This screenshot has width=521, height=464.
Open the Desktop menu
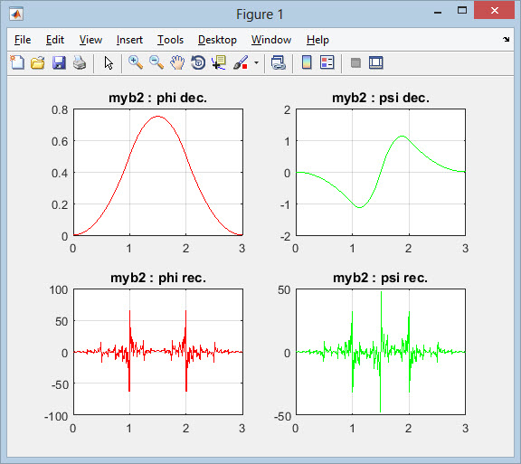click(217, 40)
